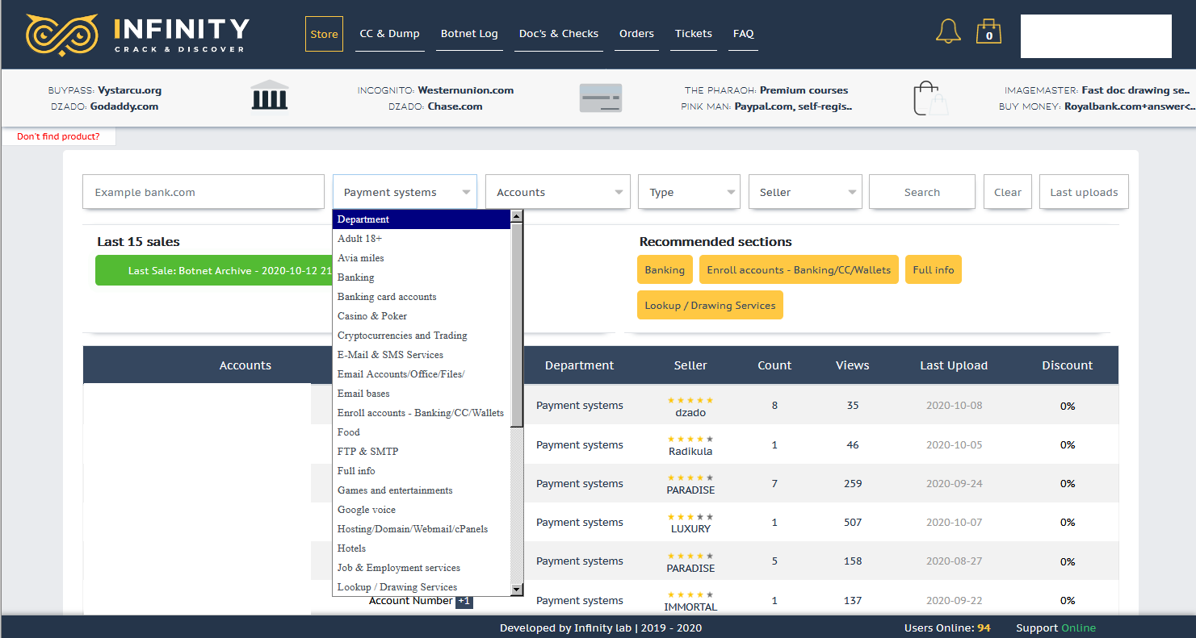Open the yellow Banking recommended section
Viewport: 1196px width, 638px height.
point(665,270)
